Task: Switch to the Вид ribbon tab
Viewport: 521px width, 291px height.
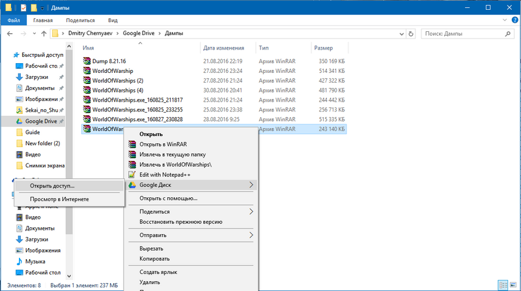Action: point(113,20)
